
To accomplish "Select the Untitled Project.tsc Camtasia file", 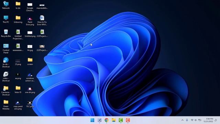I will [x=18, y=34].
